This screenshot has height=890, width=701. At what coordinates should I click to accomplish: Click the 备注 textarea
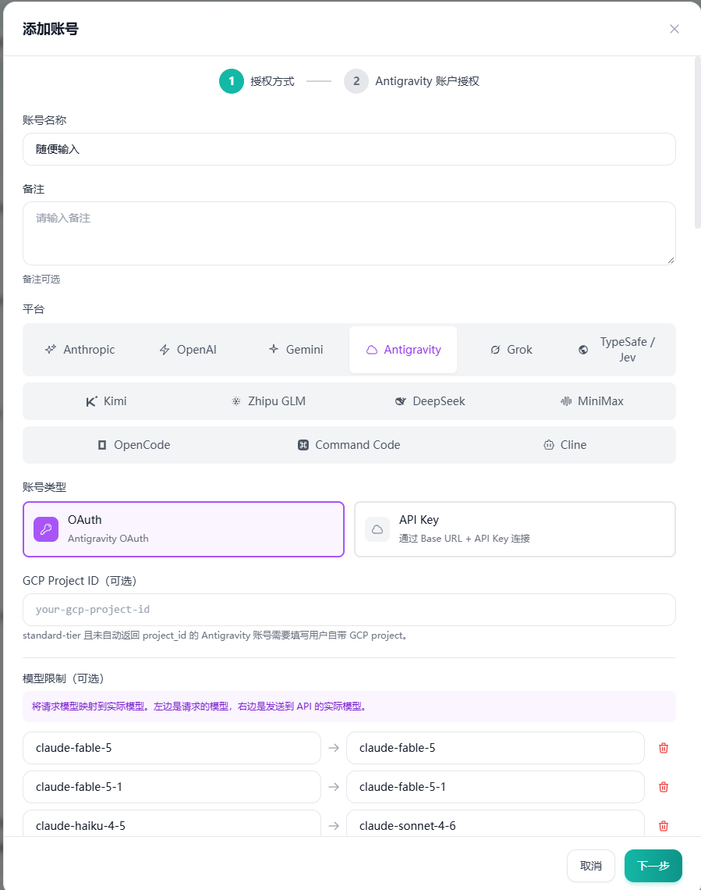(x=349, y=233)
